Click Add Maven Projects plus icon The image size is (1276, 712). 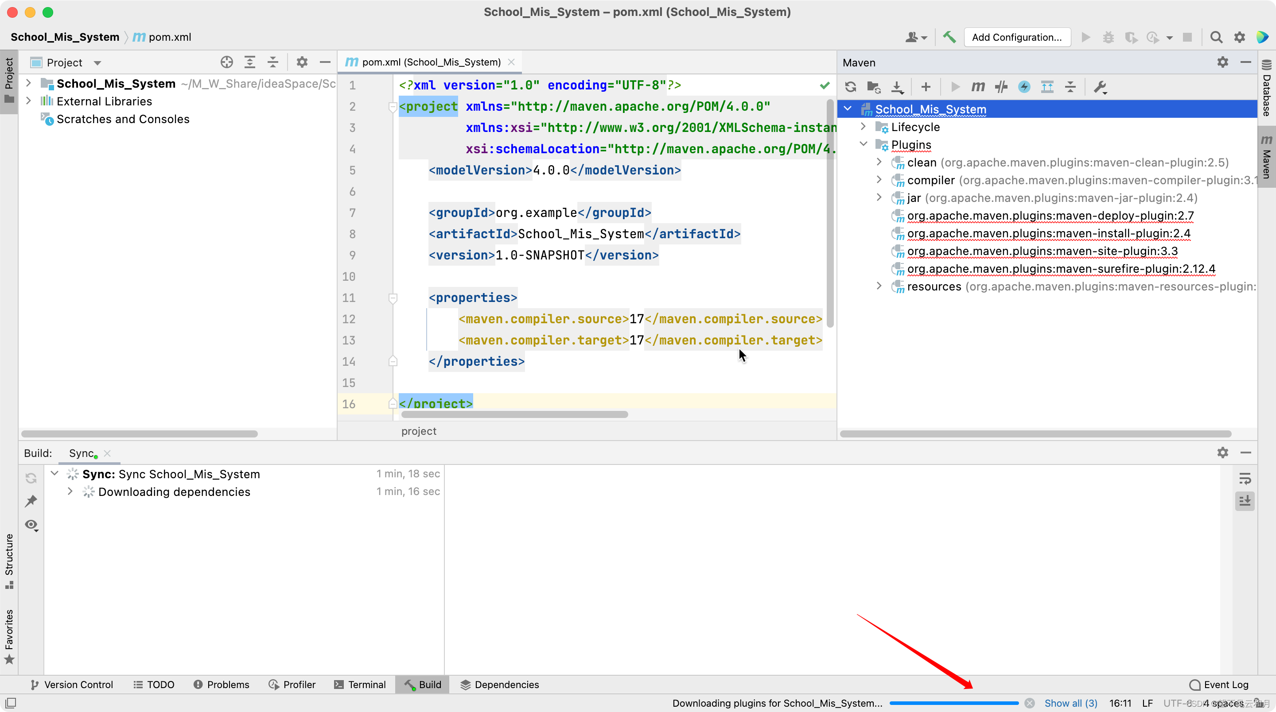925,87
